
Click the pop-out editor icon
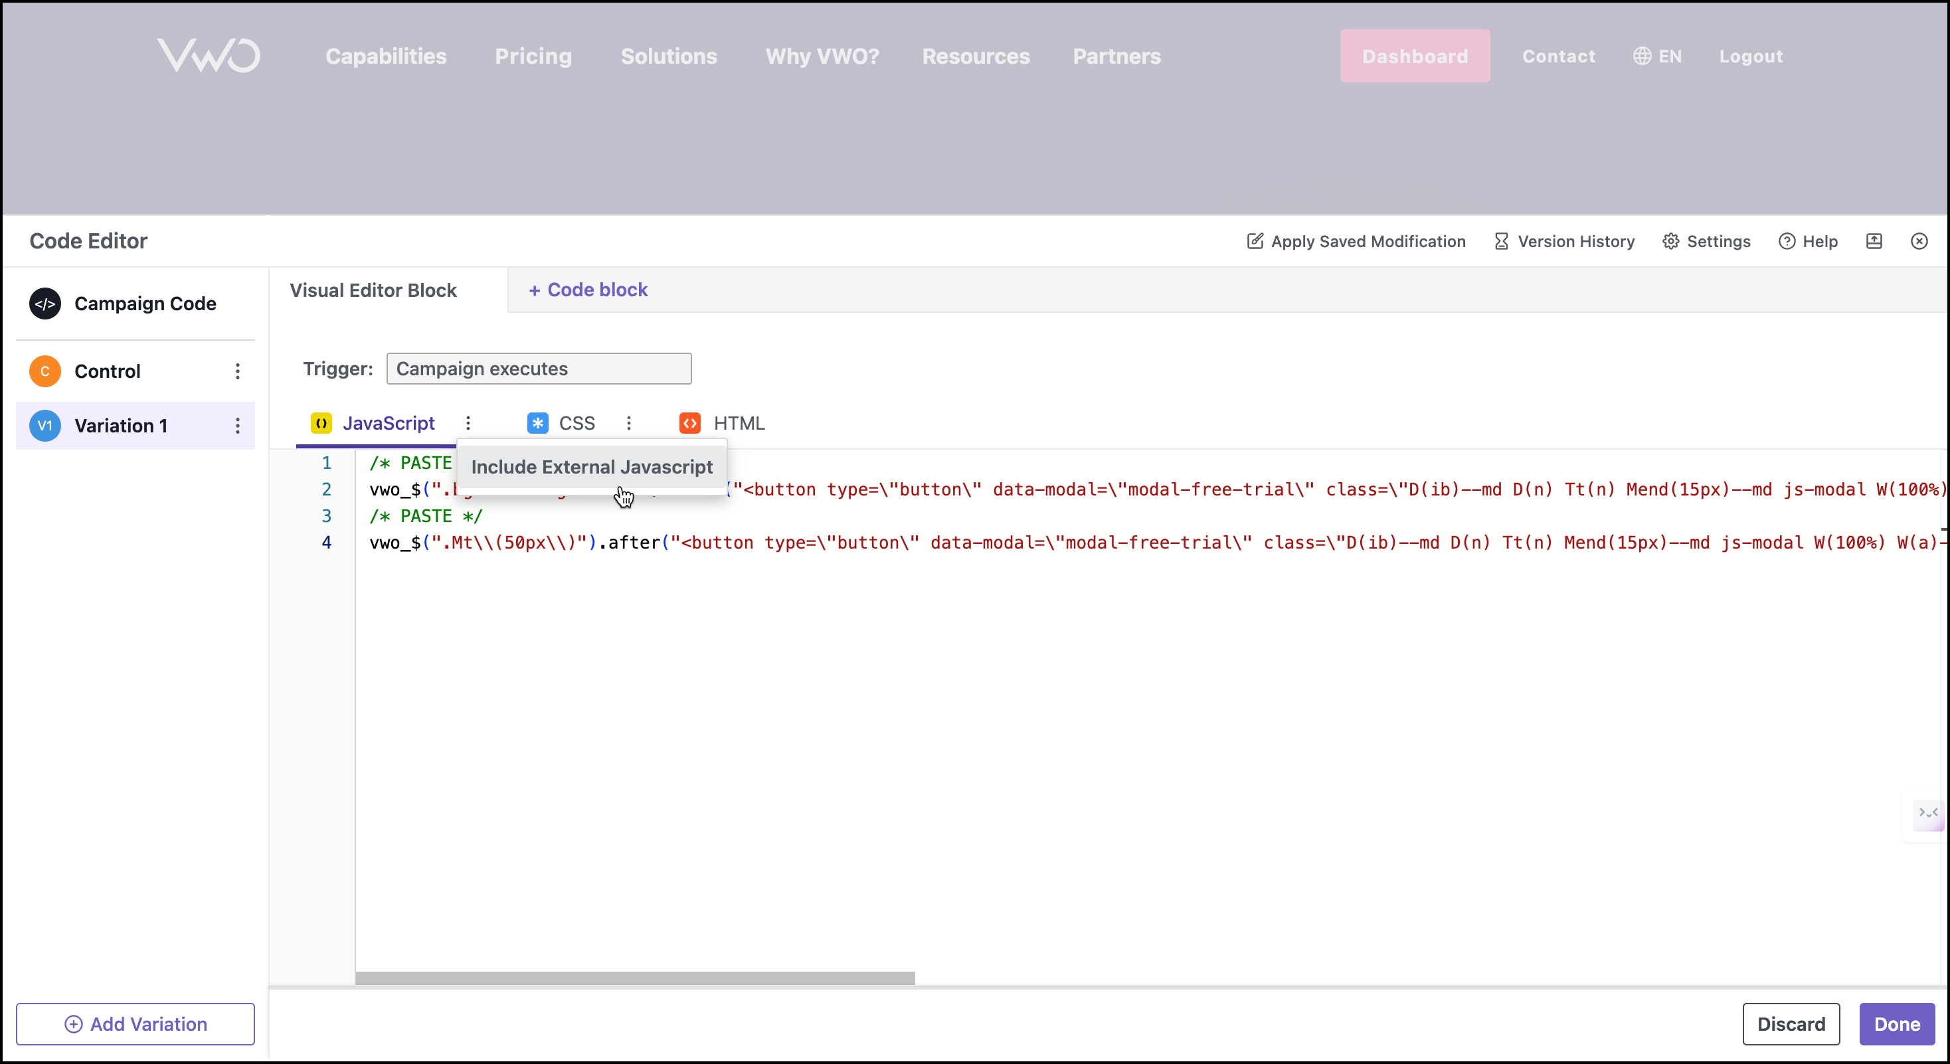pos(1874,241)
